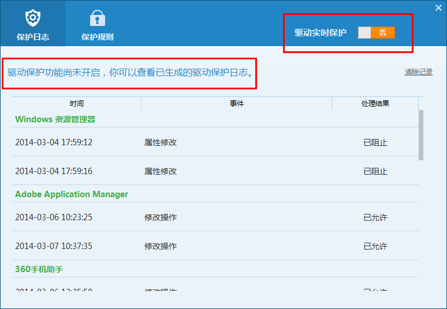Click 属性修改 in the 17:59:16 row
This screenshot has width=447, height=309.
tap(161, 171)
